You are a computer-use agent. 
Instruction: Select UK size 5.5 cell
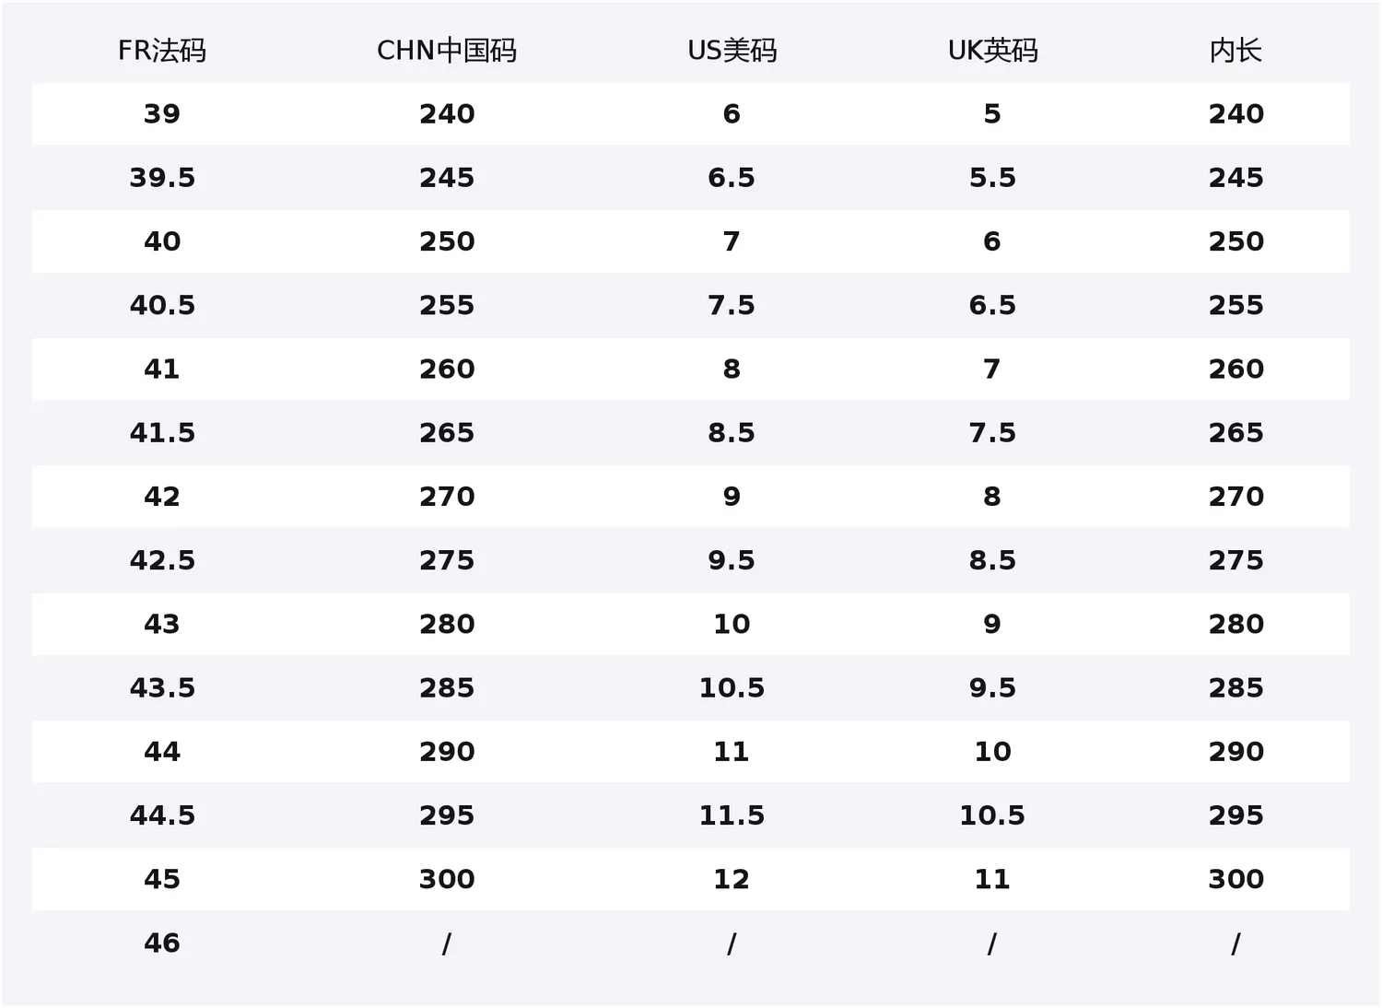tap(992, 178)
